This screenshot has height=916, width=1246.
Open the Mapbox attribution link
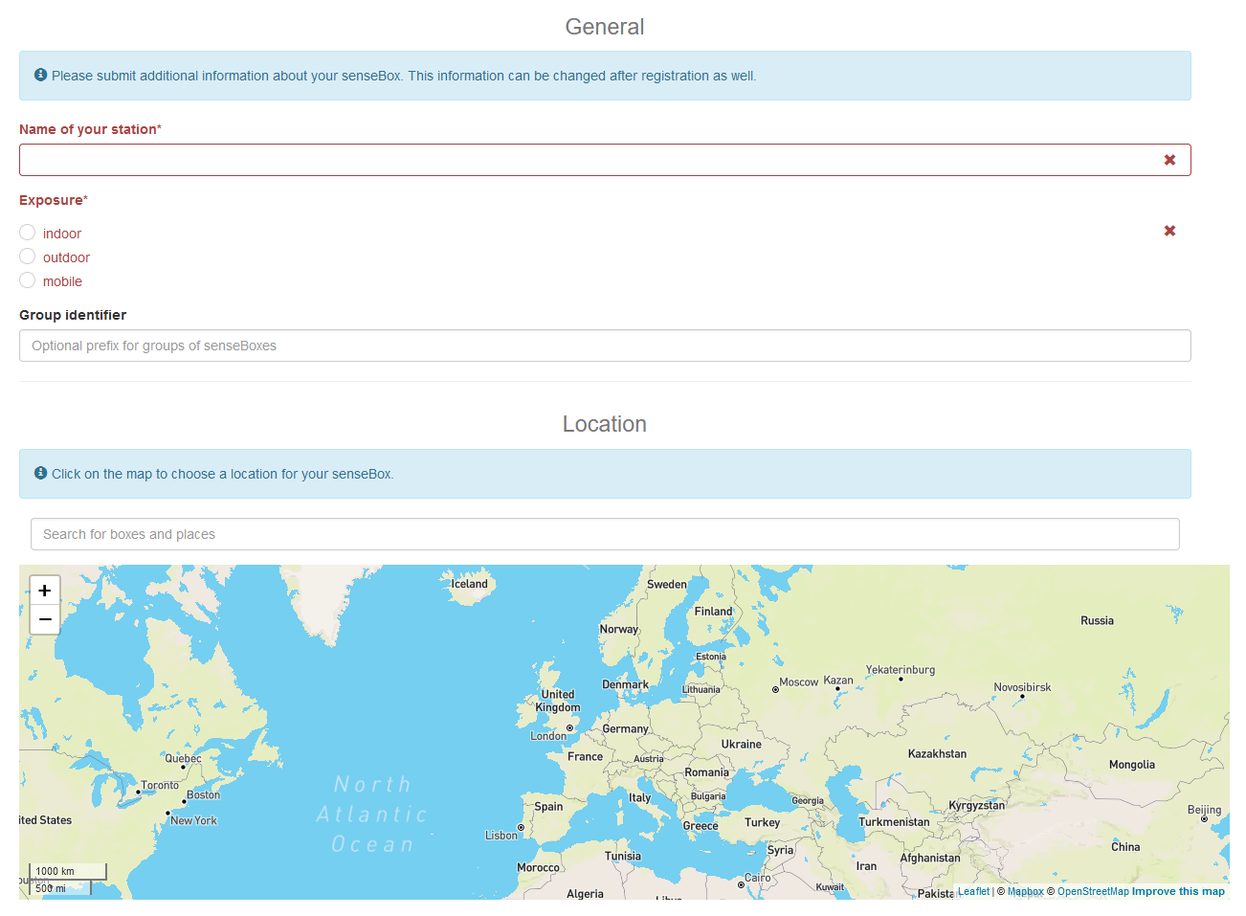click(x=1025, y=891)
